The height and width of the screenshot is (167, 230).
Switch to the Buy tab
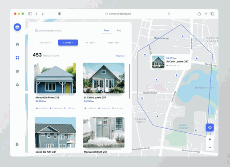tap(119, 31)
